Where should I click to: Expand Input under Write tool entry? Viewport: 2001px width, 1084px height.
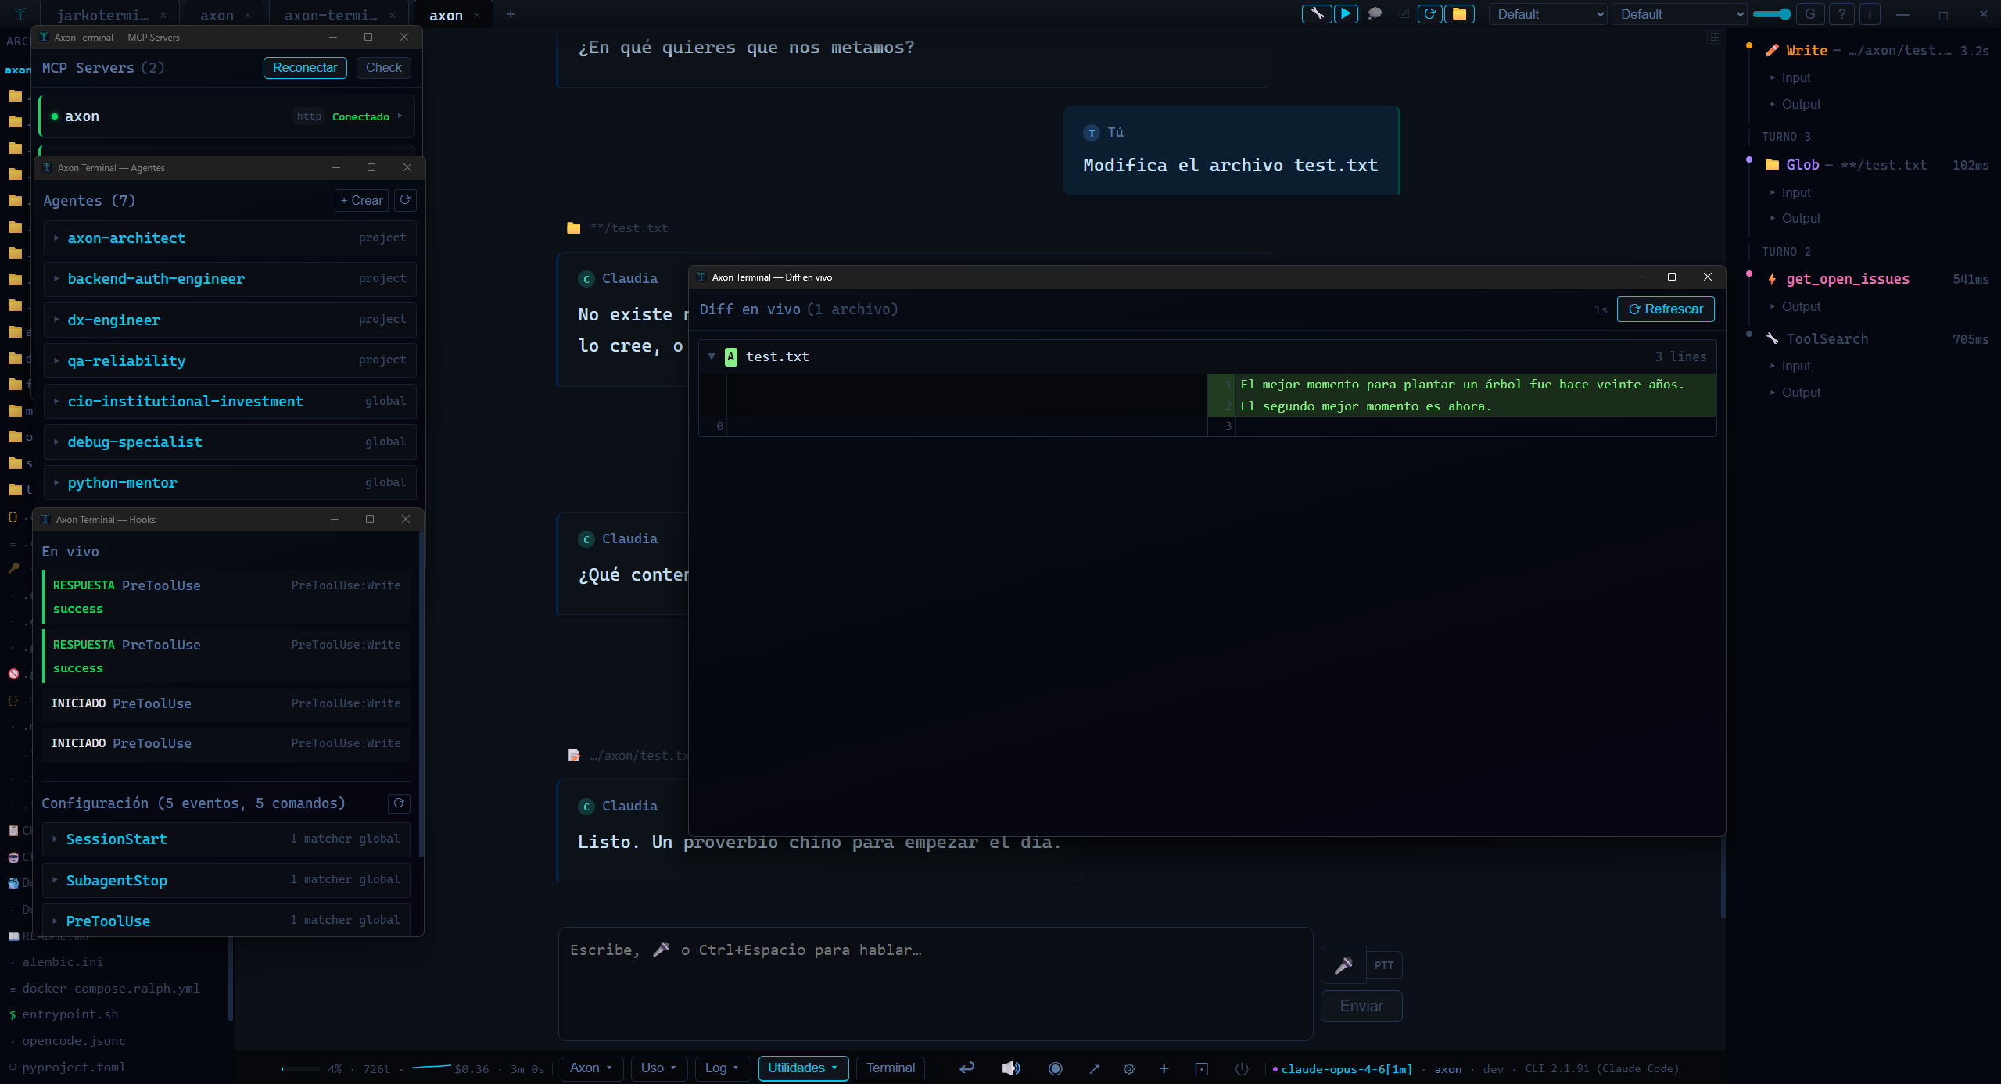pos(1795,78)
